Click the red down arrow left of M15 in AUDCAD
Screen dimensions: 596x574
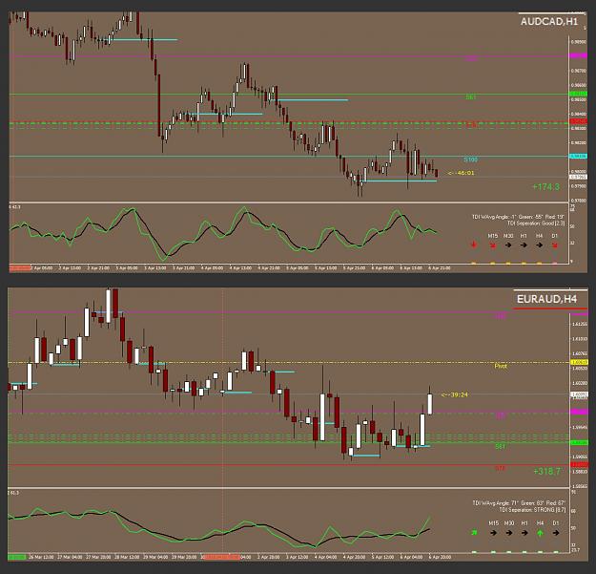[x=474, y=244]
